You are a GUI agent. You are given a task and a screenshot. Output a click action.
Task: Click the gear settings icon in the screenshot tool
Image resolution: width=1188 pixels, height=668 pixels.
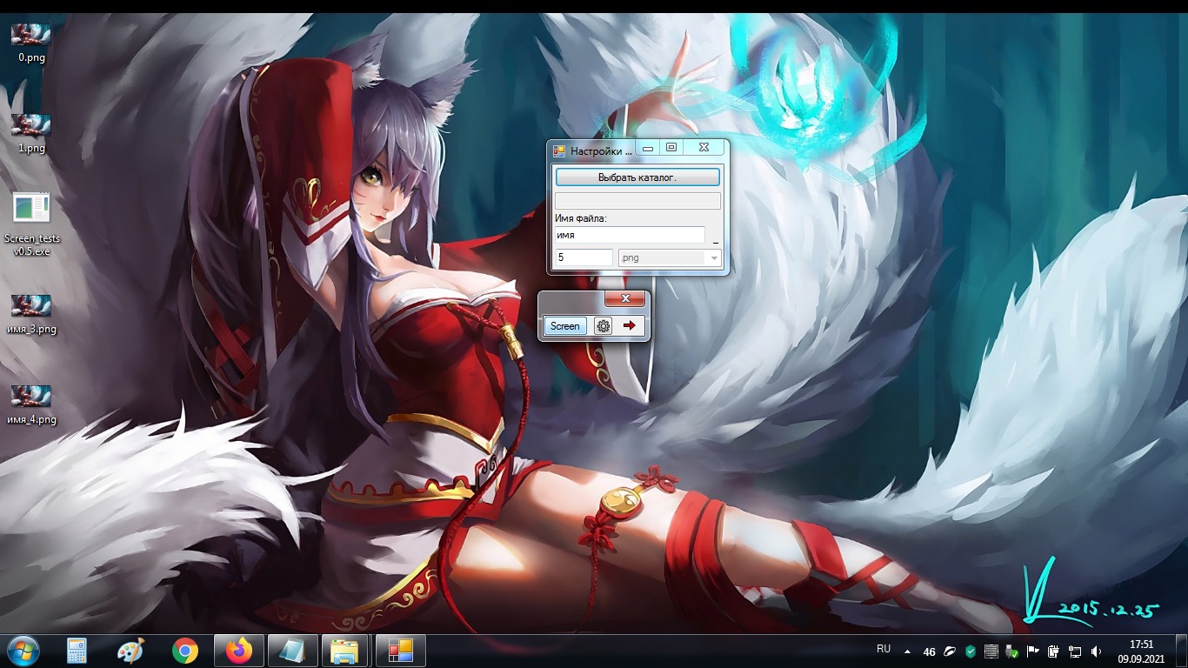click(x=603, y=326)
